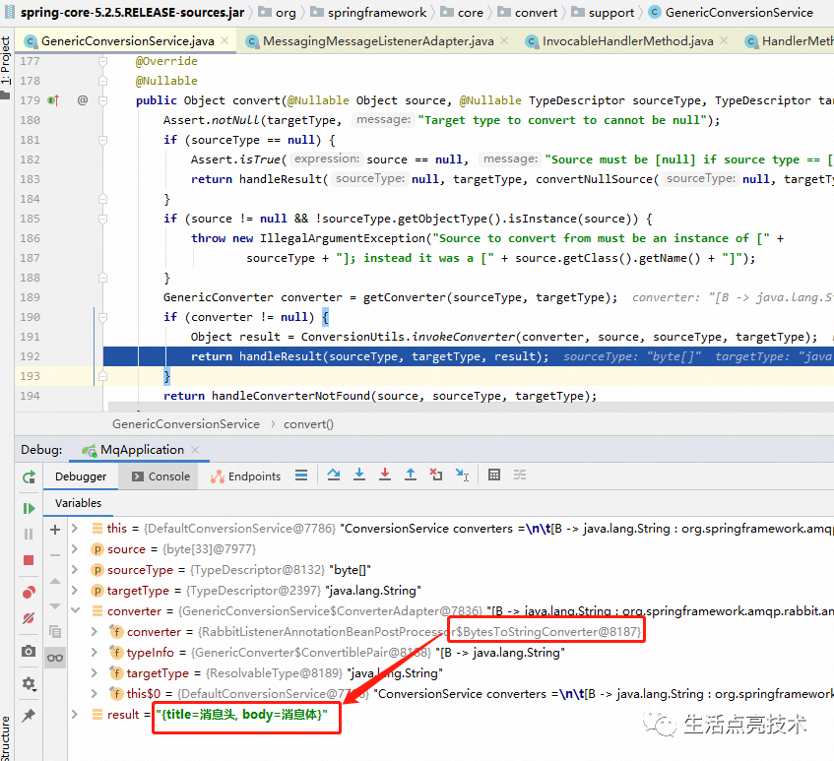Expand 'sourceType' variable node

pos(75,570)
